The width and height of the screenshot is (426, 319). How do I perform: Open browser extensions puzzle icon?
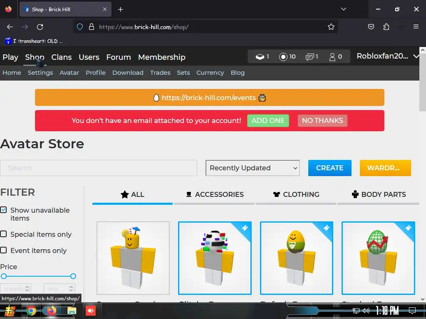(x=386, y=27)
